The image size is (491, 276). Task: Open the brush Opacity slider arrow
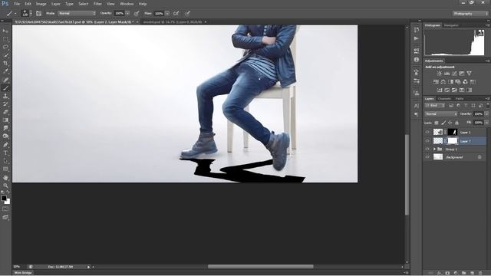click(127, 14)
